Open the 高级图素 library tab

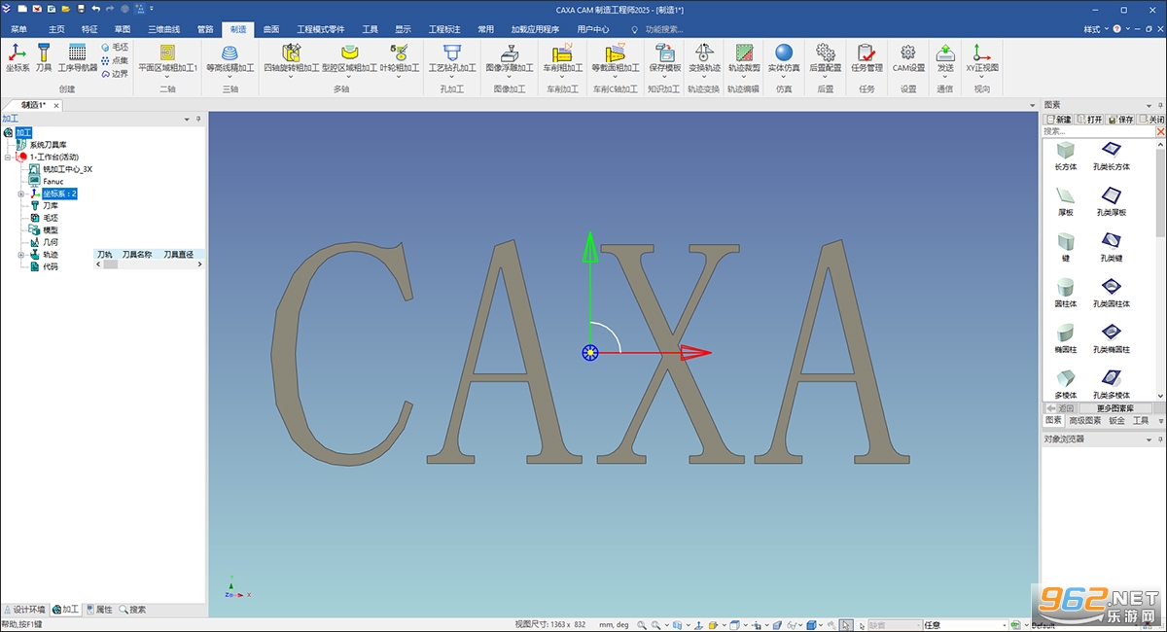click(x=1084, y=421)
